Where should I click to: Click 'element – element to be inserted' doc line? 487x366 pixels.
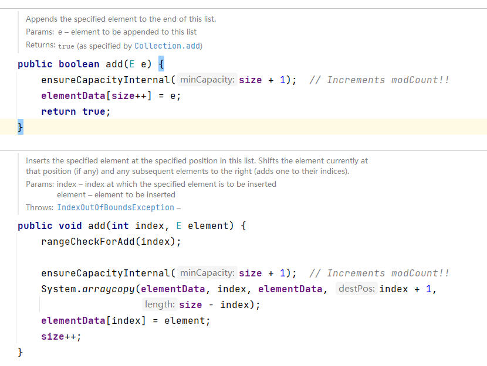pos(116,194)
